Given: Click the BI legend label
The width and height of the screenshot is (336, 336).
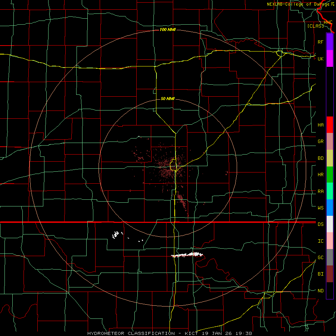Looking at the screenshot, I should [320, 274].
